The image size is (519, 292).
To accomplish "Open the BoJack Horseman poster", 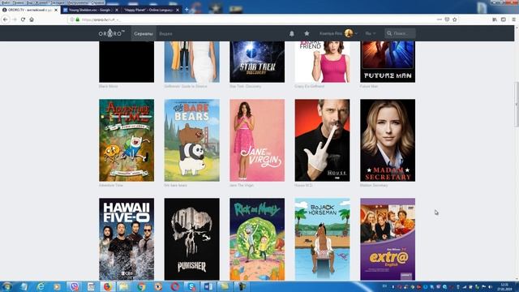I will tap(323, 239).
